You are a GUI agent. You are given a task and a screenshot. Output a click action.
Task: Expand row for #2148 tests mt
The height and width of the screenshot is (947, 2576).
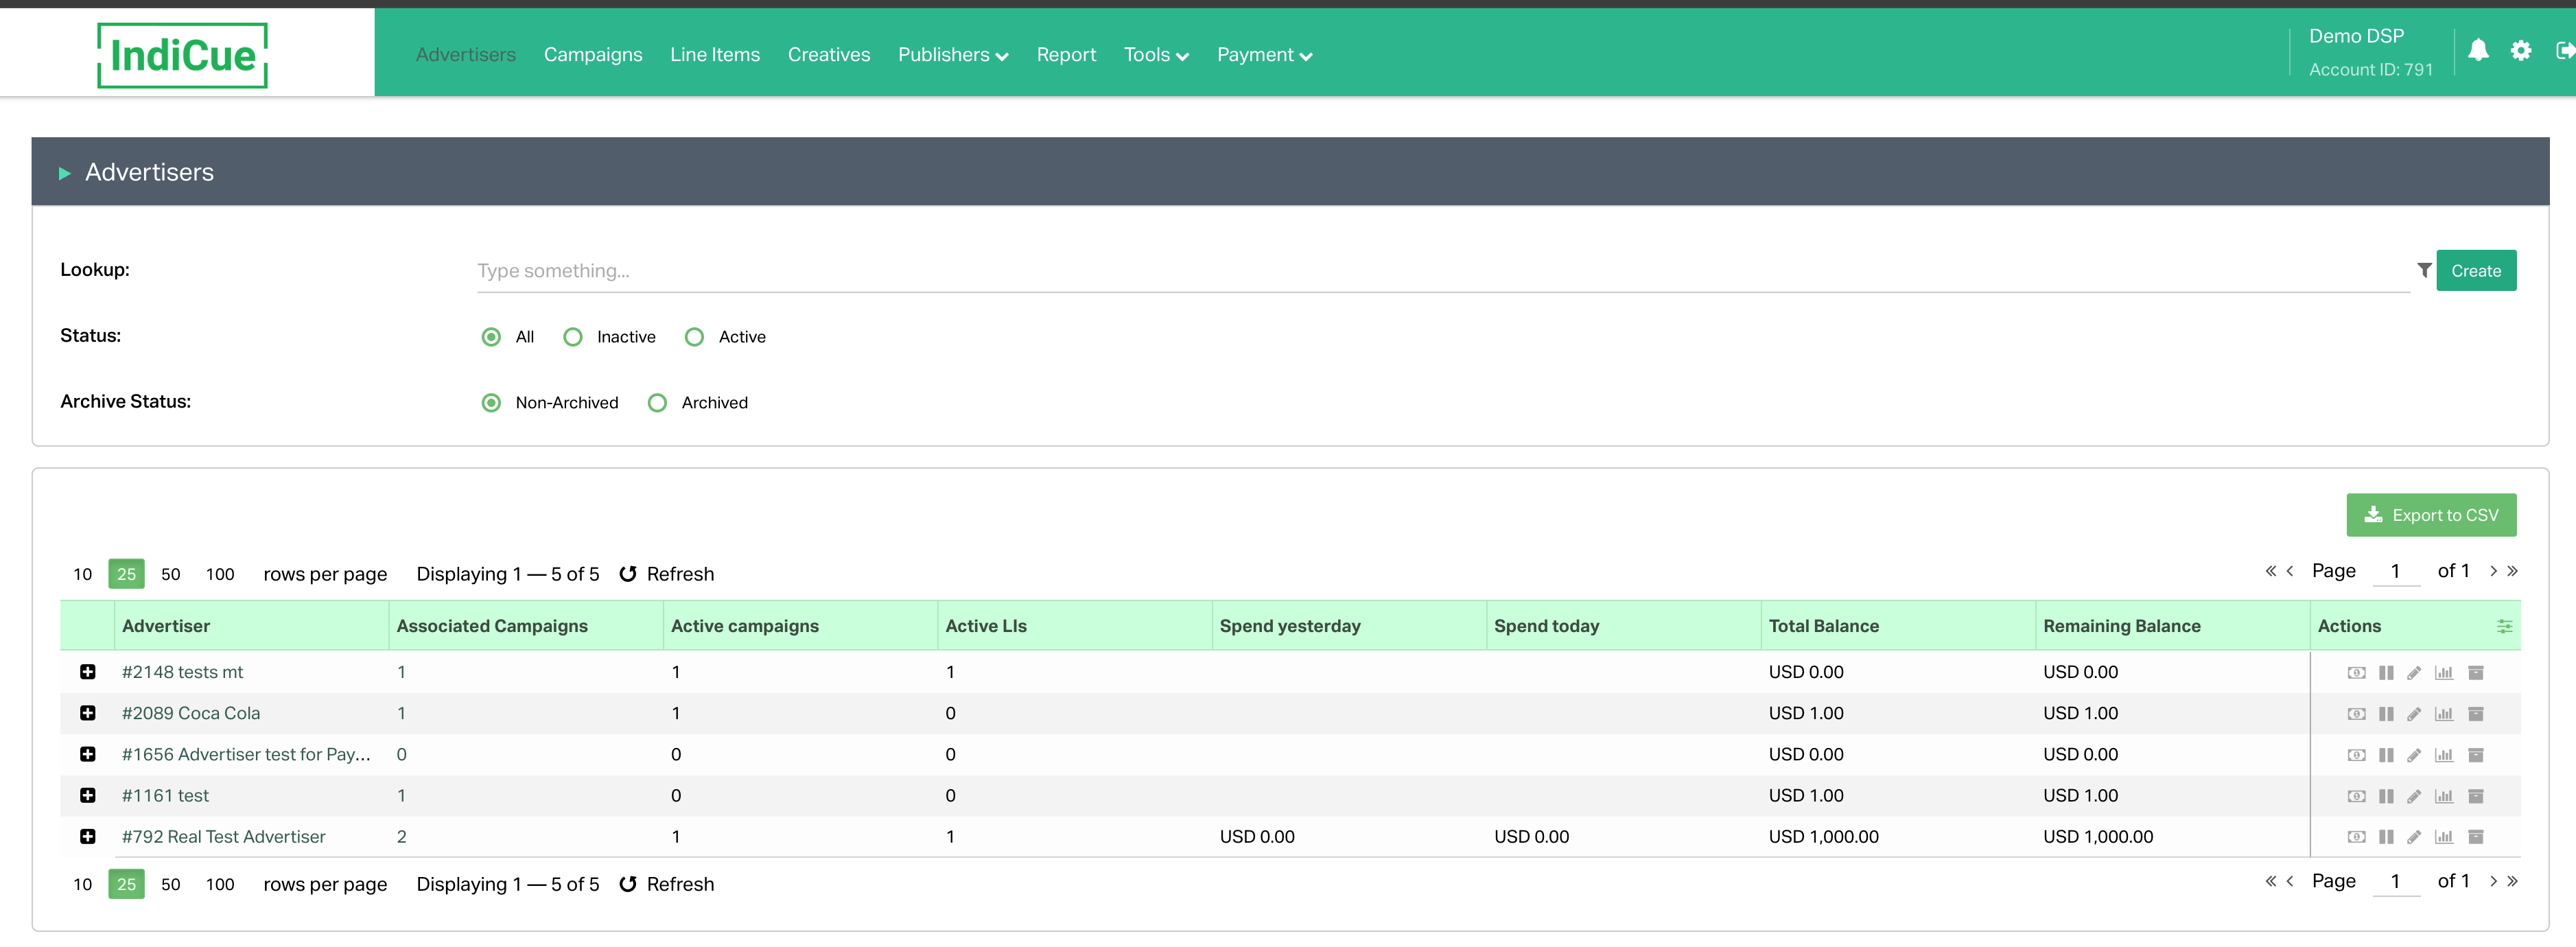(88, 672)
